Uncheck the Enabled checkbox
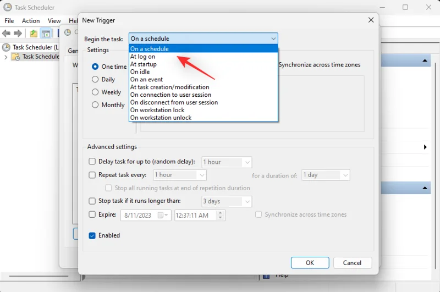 (92, 235)
